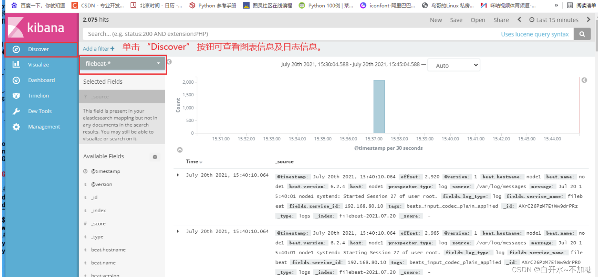
Task: Click the Visualize bar chart icon
Action: click(x=16, y=65)
